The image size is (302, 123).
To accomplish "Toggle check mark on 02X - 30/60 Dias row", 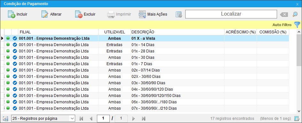I will coord(15,77).
